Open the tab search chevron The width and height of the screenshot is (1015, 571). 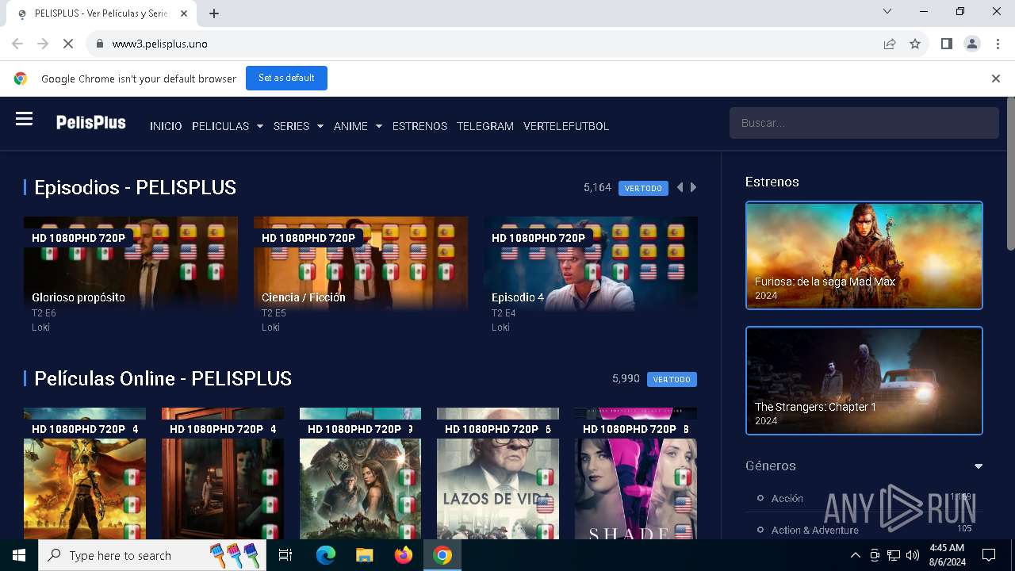(887, 11)
